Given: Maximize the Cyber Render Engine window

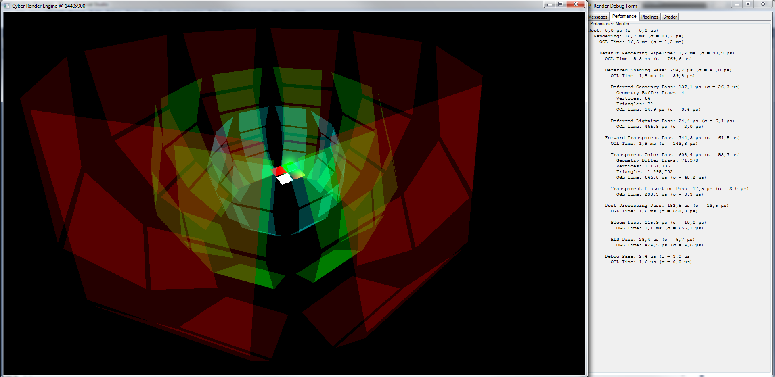Looking at the screenshot, I should point(561,4).
